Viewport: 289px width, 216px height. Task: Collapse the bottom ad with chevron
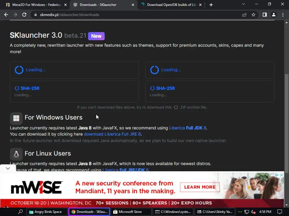8,168
